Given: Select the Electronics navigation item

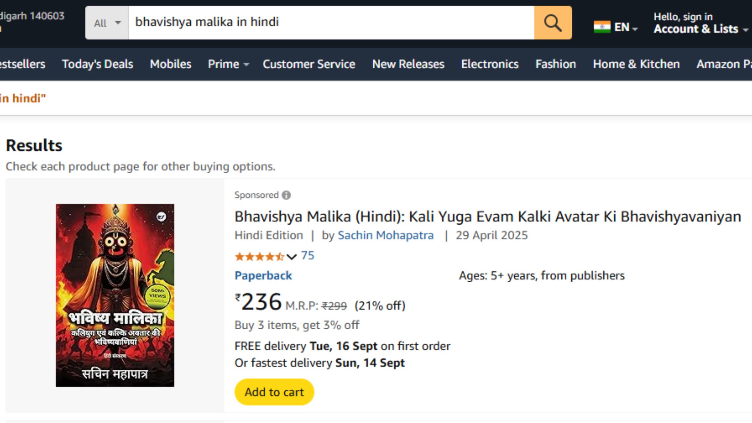Looking at the screenshot, I should click(x=489, y=64).
